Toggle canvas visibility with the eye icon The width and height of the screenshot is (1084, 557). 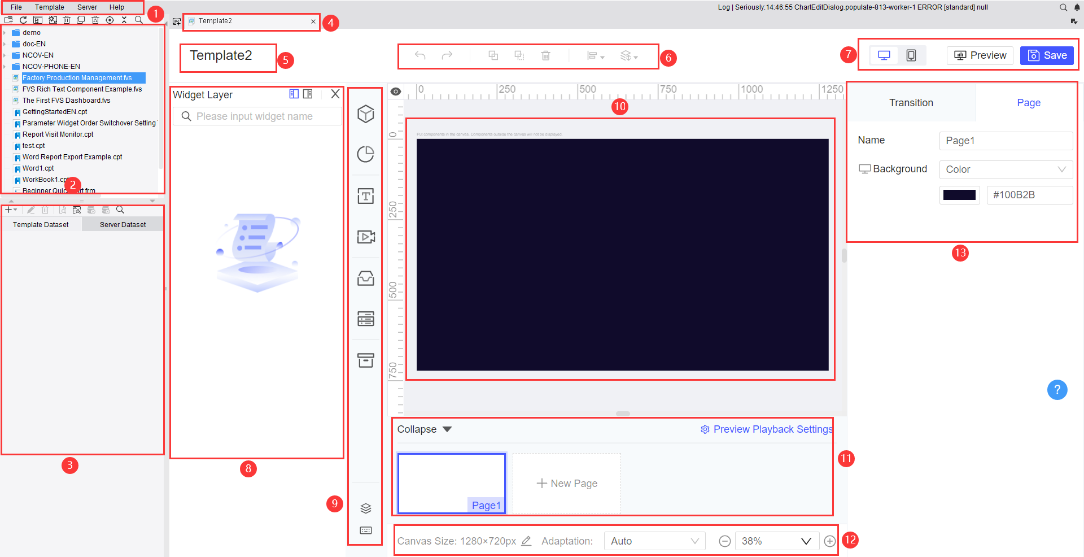click(396, 91)
